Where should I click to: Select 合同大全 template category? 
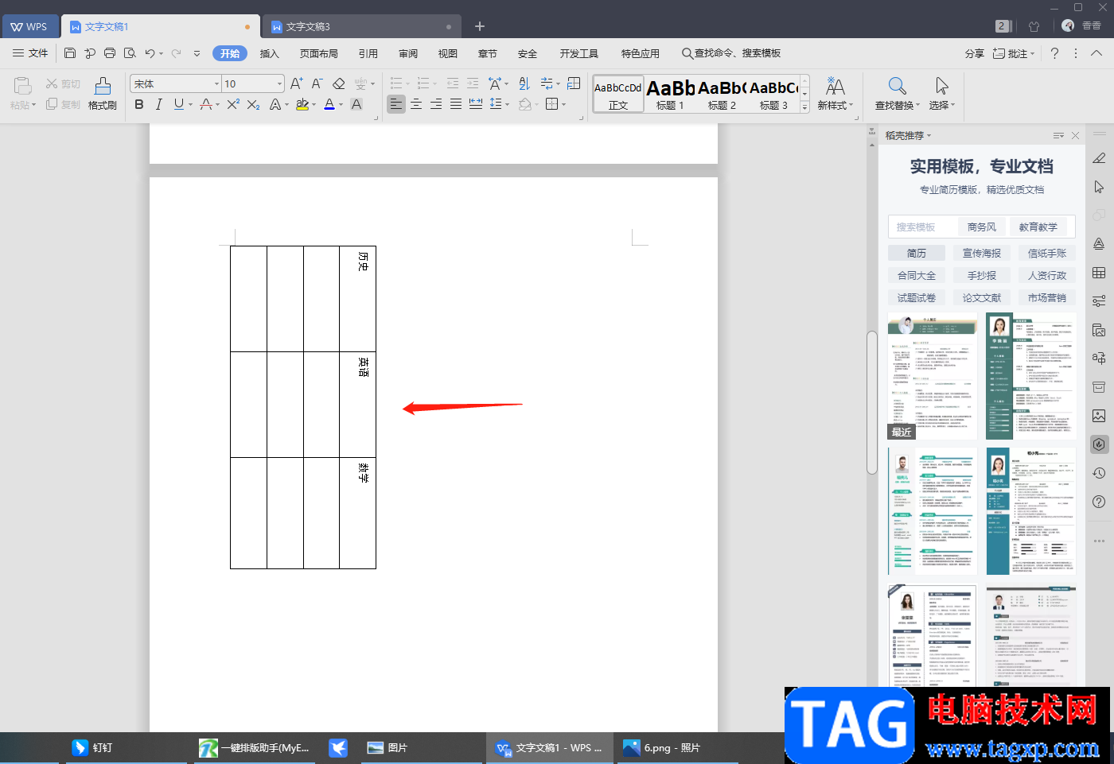coord(917,275)
